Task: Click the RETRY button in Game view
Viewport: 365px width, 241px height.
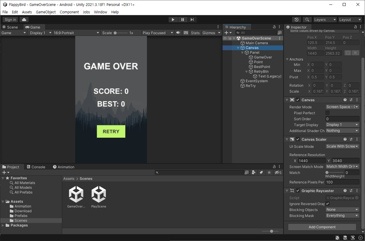Action: click(111, 132)
